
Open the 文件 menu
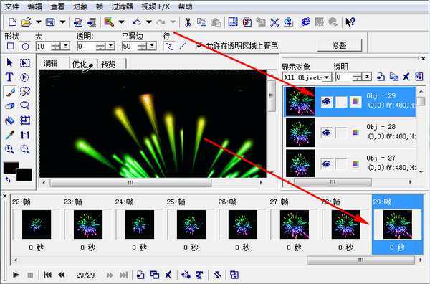click(12, 6)
